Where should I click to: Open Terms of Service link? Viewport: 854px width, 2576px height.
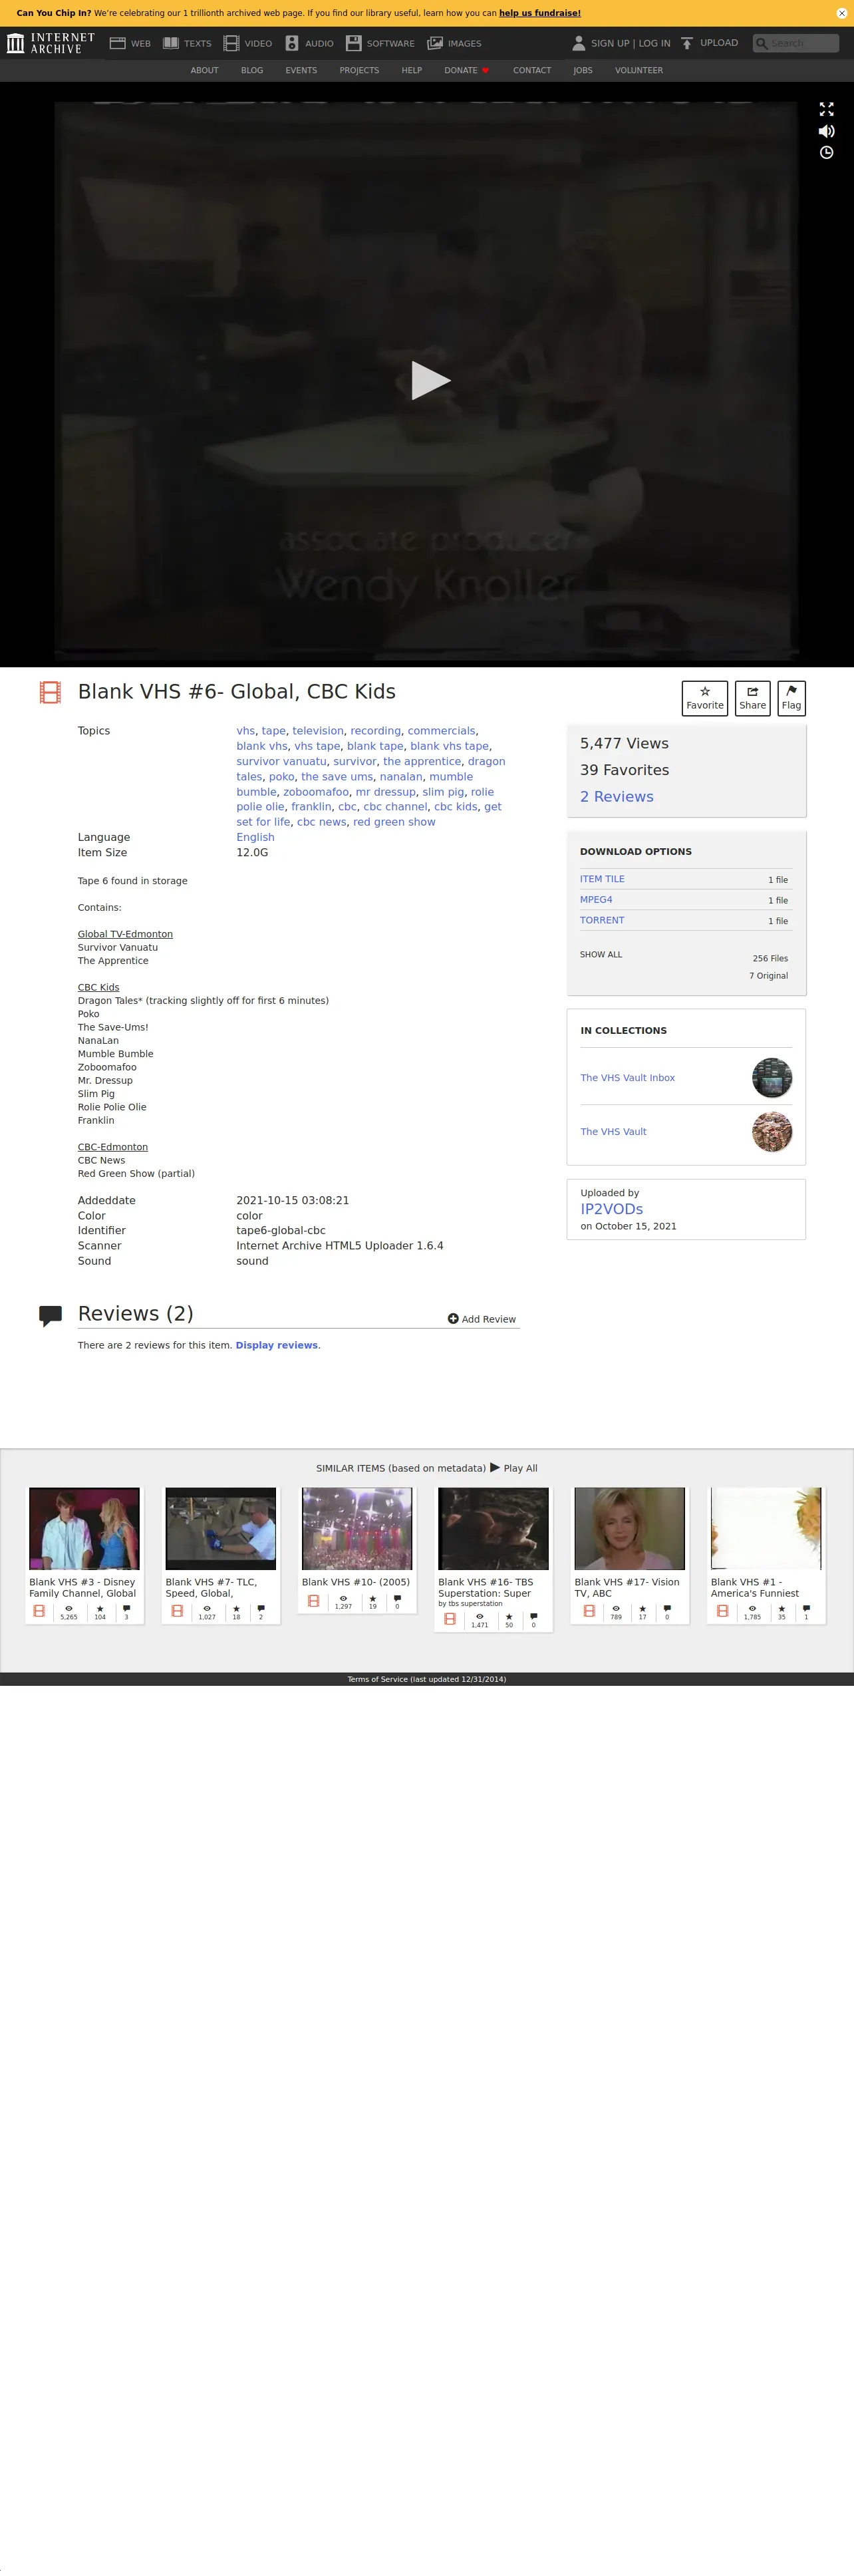coord(427,1679)
